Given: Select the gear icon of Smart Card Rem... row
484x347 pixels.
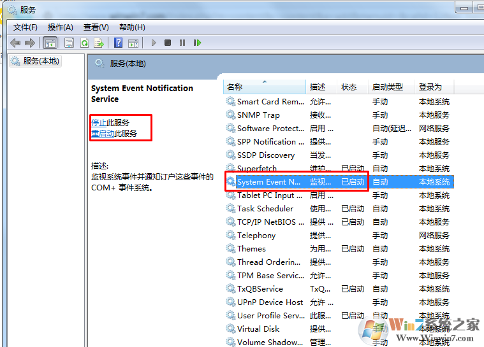Looking at the screenshot, I should 231,101.
